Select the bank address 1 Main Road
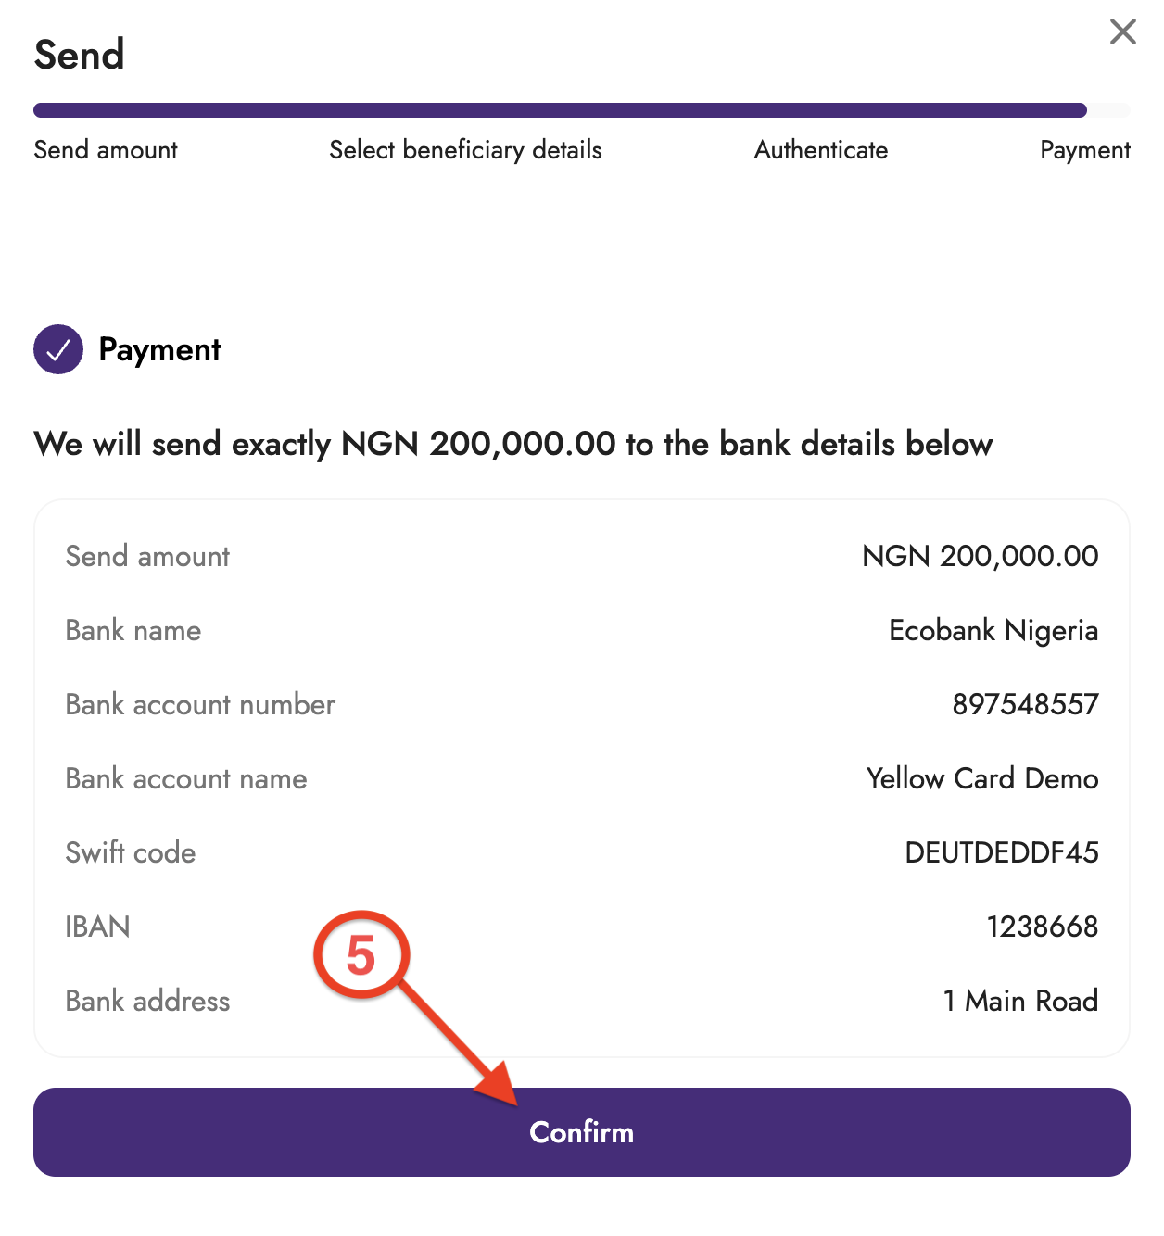Viewport: 1164px width, 1236px height. pos(1021,1001)
